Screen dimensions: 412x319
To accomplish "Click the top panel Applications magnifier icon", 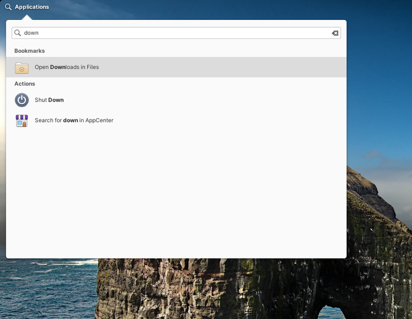I will [x=8, y=7].
